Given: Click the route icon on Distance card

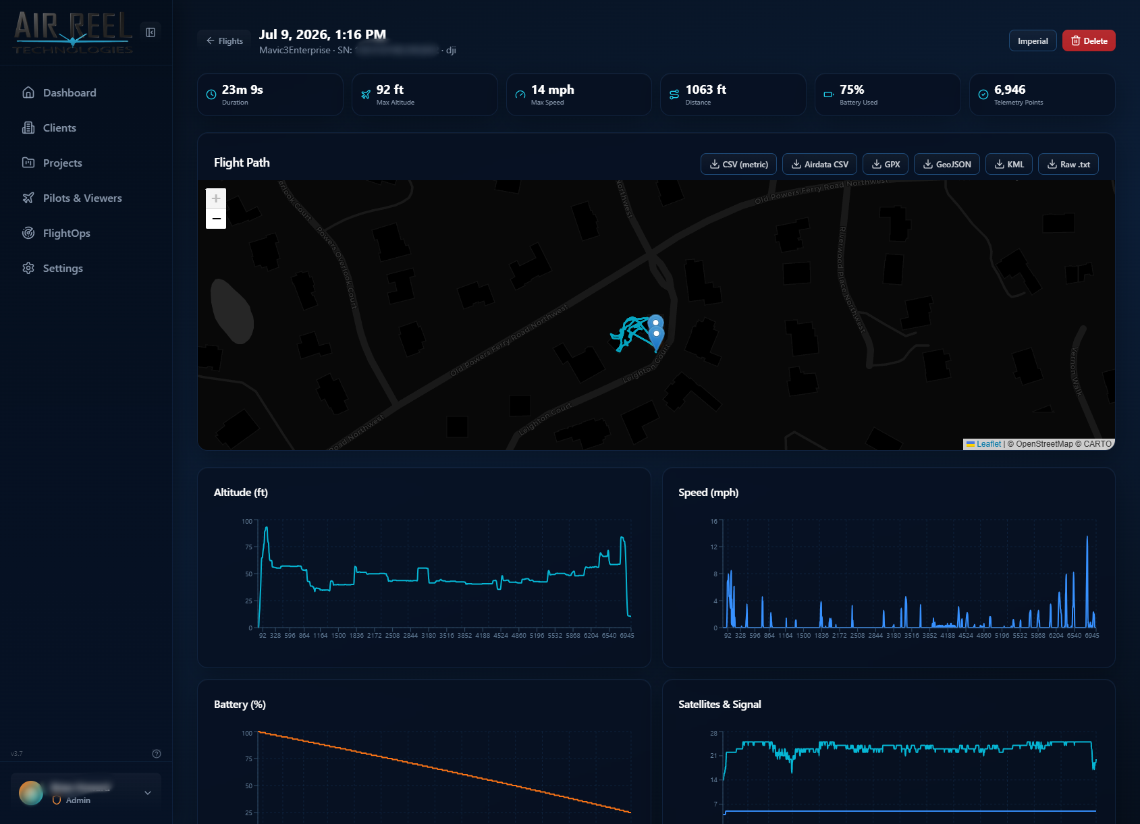Looking at the screenshot, I should 674,94.
